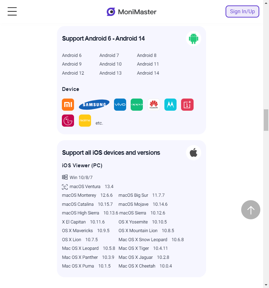Click the green Android robot icon
This screenshot has height=288, width=269.
pos(194,39)
